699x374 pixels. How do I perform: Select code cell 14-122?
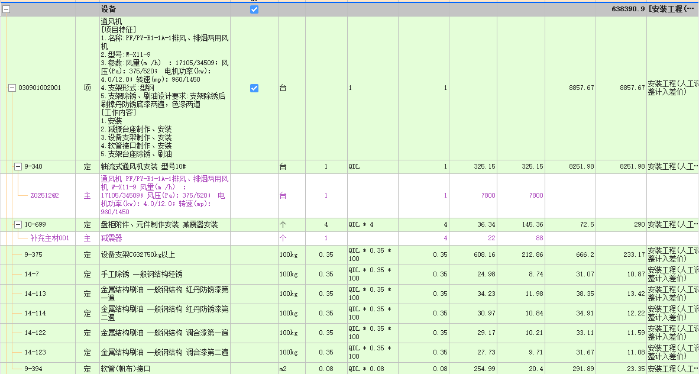[x=35, y=333]
